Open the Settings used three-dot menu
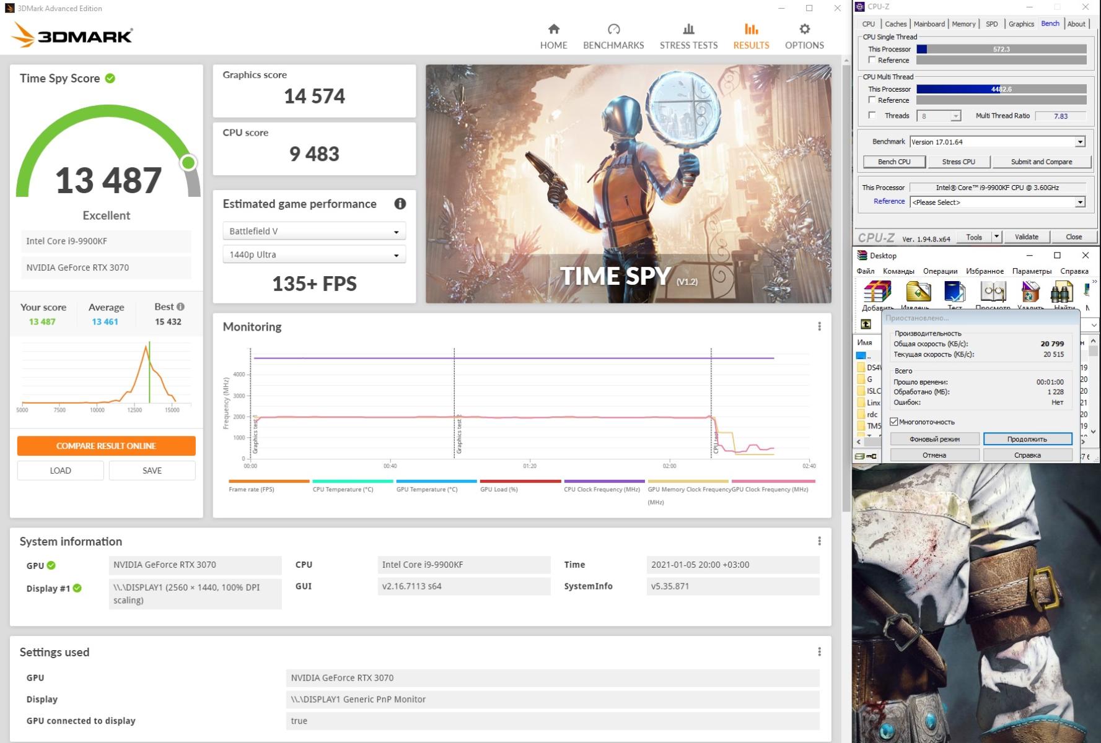Viewport: 1101px width, 743px height. coord(819,652)
